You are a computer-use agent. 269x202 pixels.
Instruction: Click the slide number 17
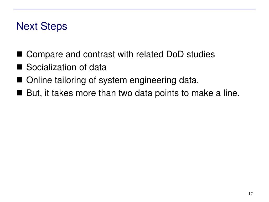[250, 194]
